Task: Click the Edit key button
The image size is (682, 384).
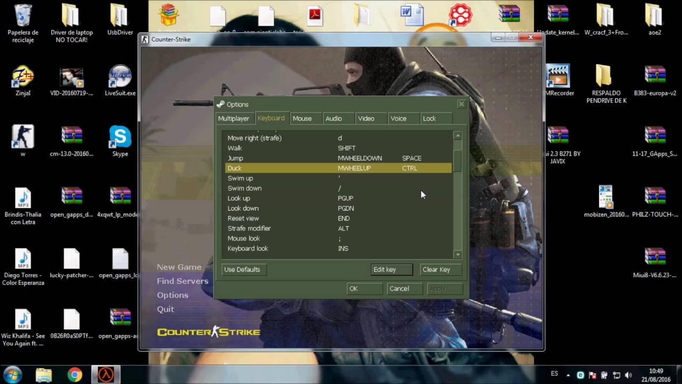Action: point(392,269)
